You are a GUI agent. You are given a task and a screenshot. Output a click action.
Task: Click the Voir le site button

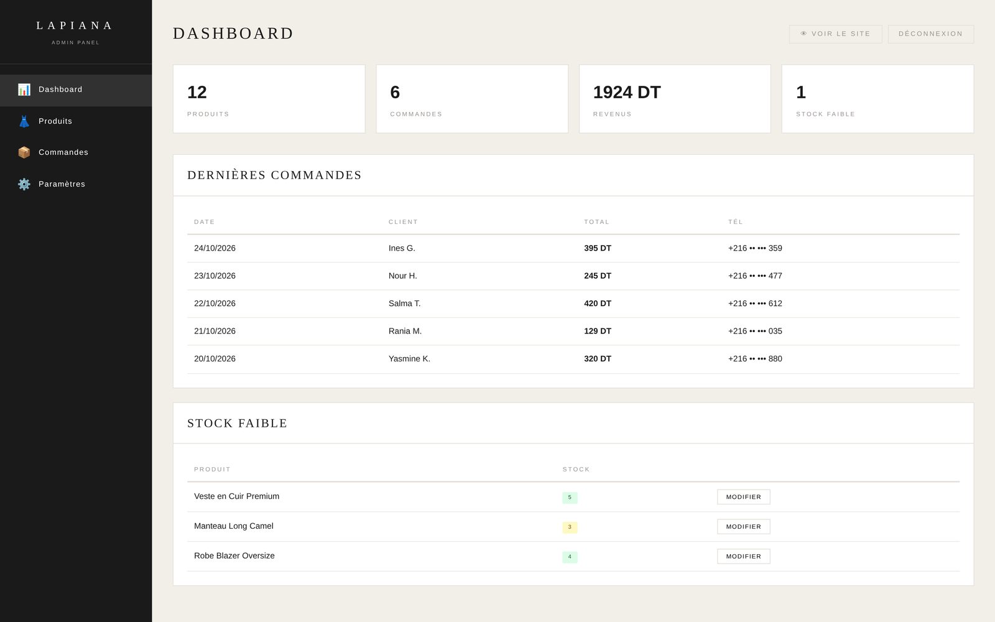835,34
